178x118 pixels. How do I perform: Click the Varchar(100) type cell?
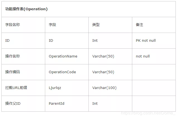tap(104, 88)
